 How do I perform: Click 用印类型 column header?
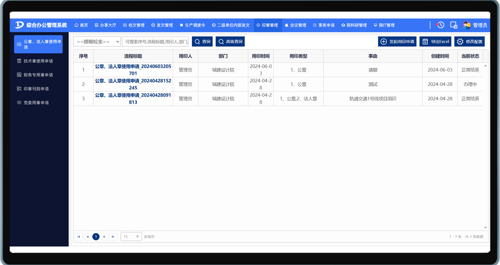point(298,56)
